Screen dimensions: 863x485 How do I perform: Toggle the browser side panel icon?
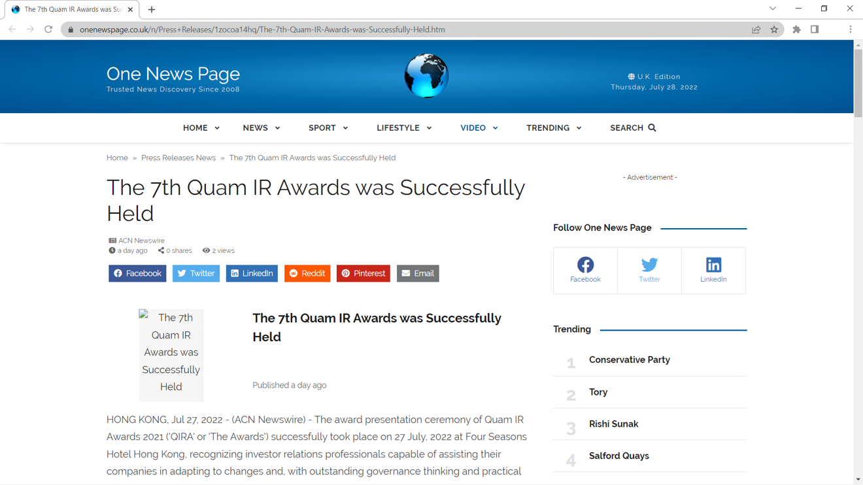click(x=815, y=29)
